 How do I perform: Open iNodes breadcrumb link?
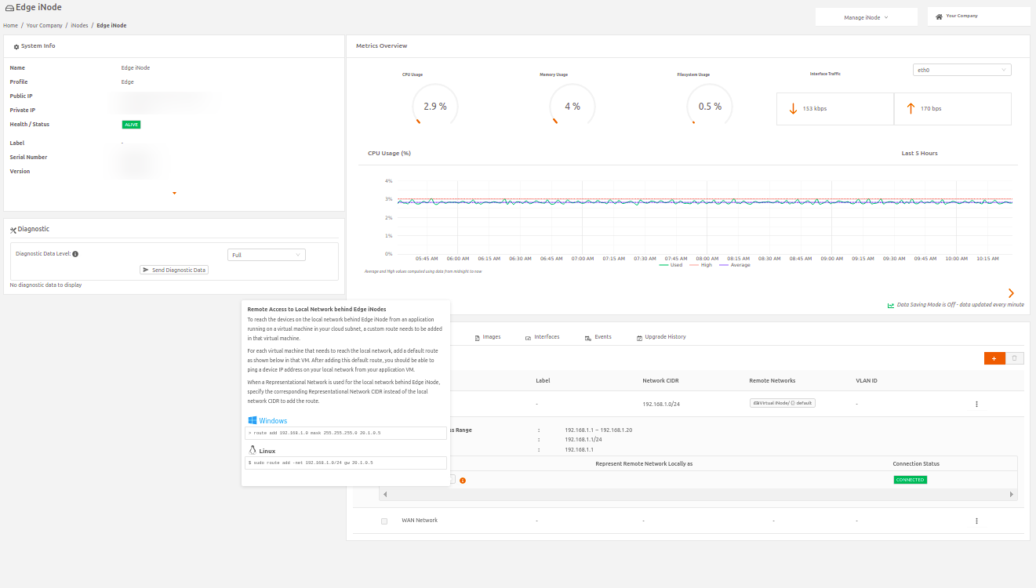point(79,26)
